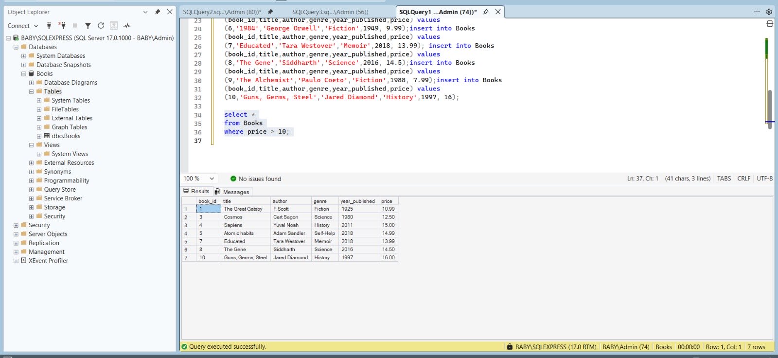
Task: Click the CRLF line ending status button
Action: point(743,179)
